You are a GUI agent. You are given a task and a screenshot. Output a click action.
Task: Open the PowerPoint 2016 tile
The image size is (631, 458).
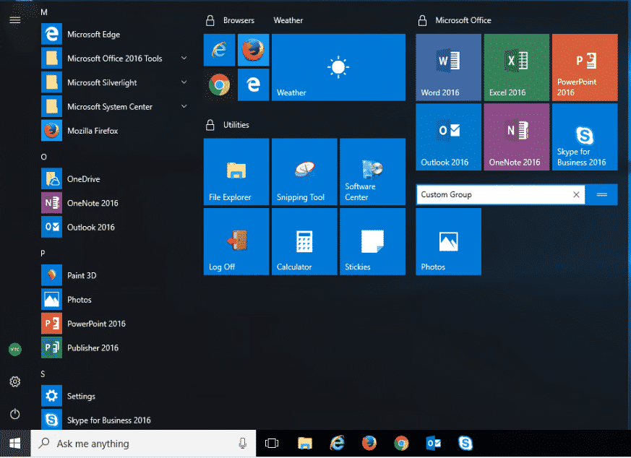585,67
